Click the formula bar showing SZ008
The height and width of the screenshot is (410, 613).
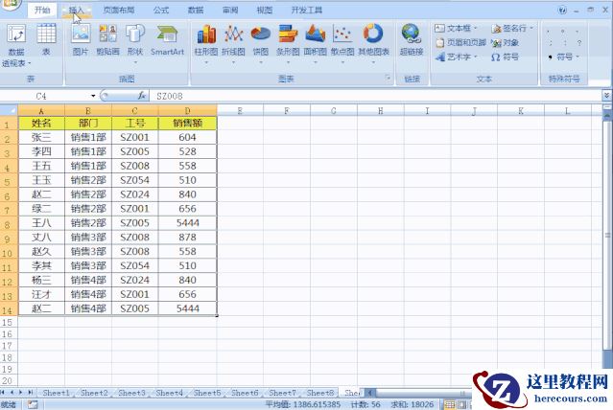tap(375, 96)
